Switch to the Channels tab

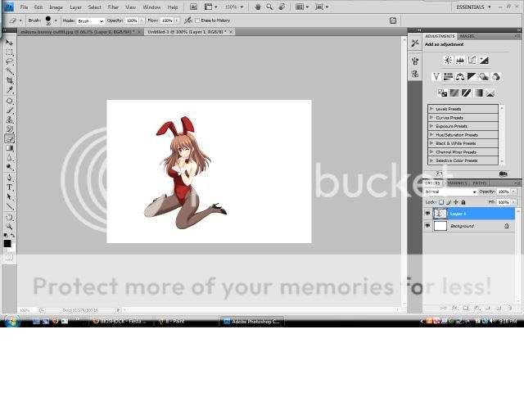457,183
